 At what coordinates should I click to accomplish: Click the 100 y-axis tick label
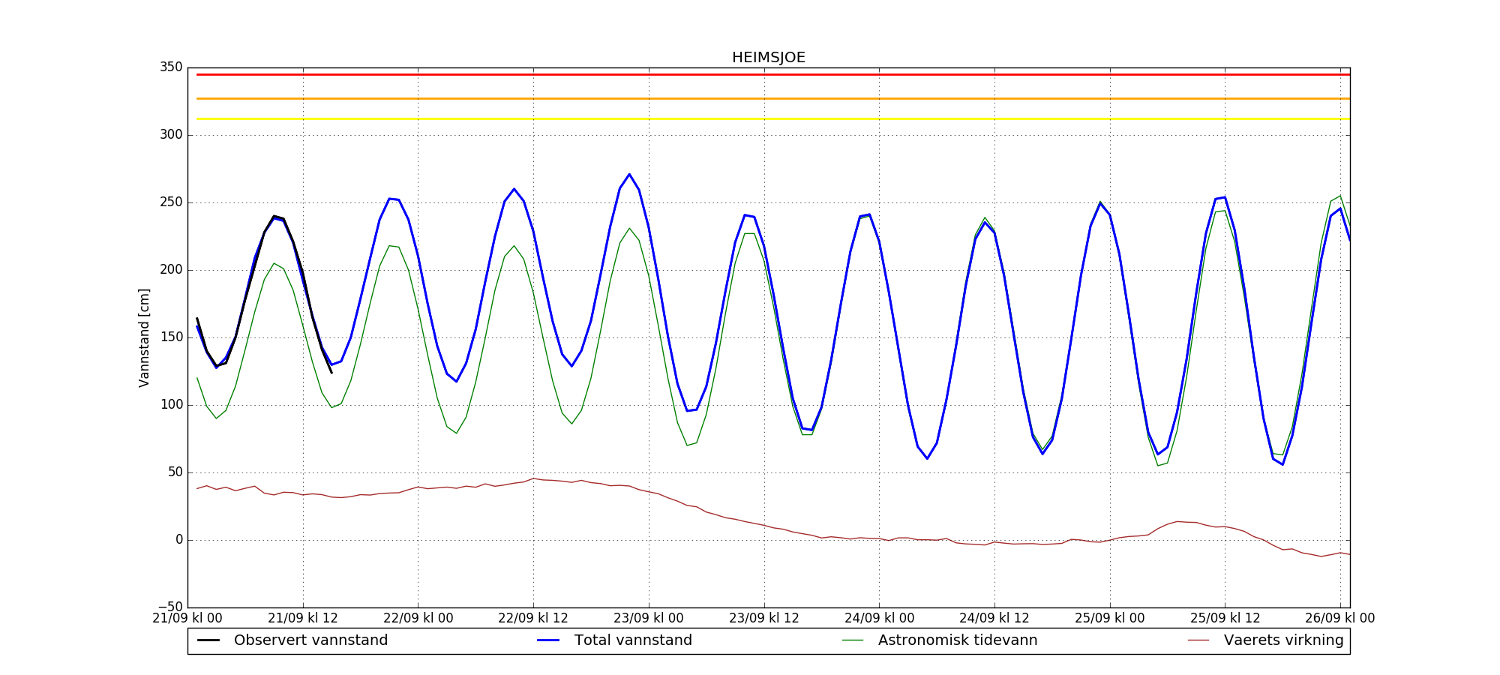171,405
